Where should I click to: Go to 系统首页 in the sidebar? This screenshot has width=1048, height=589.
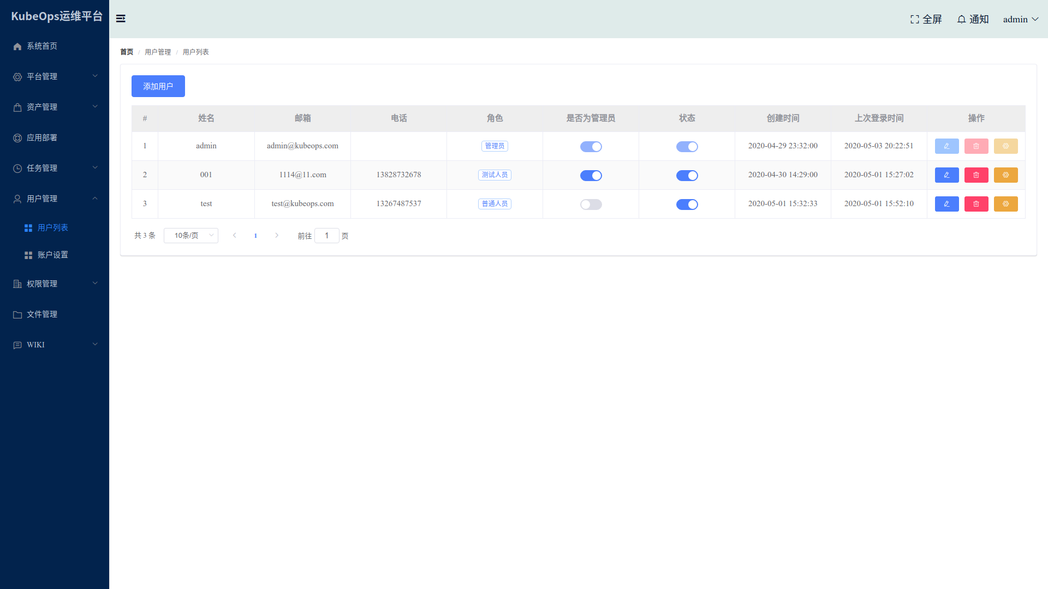(x=42, y=46)
